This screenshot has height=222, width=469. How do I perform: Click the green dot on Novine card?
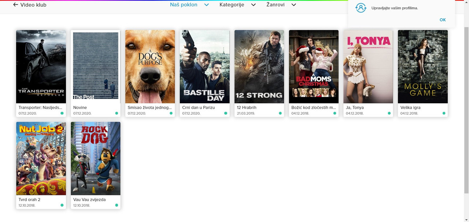pos(117,113)
